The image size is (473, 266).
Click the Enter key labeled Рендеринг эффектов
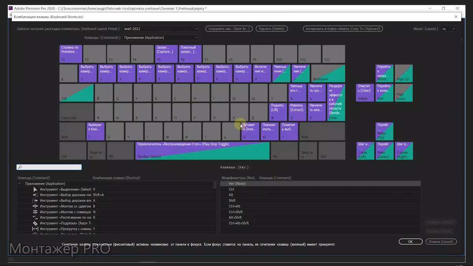point(336,102)
